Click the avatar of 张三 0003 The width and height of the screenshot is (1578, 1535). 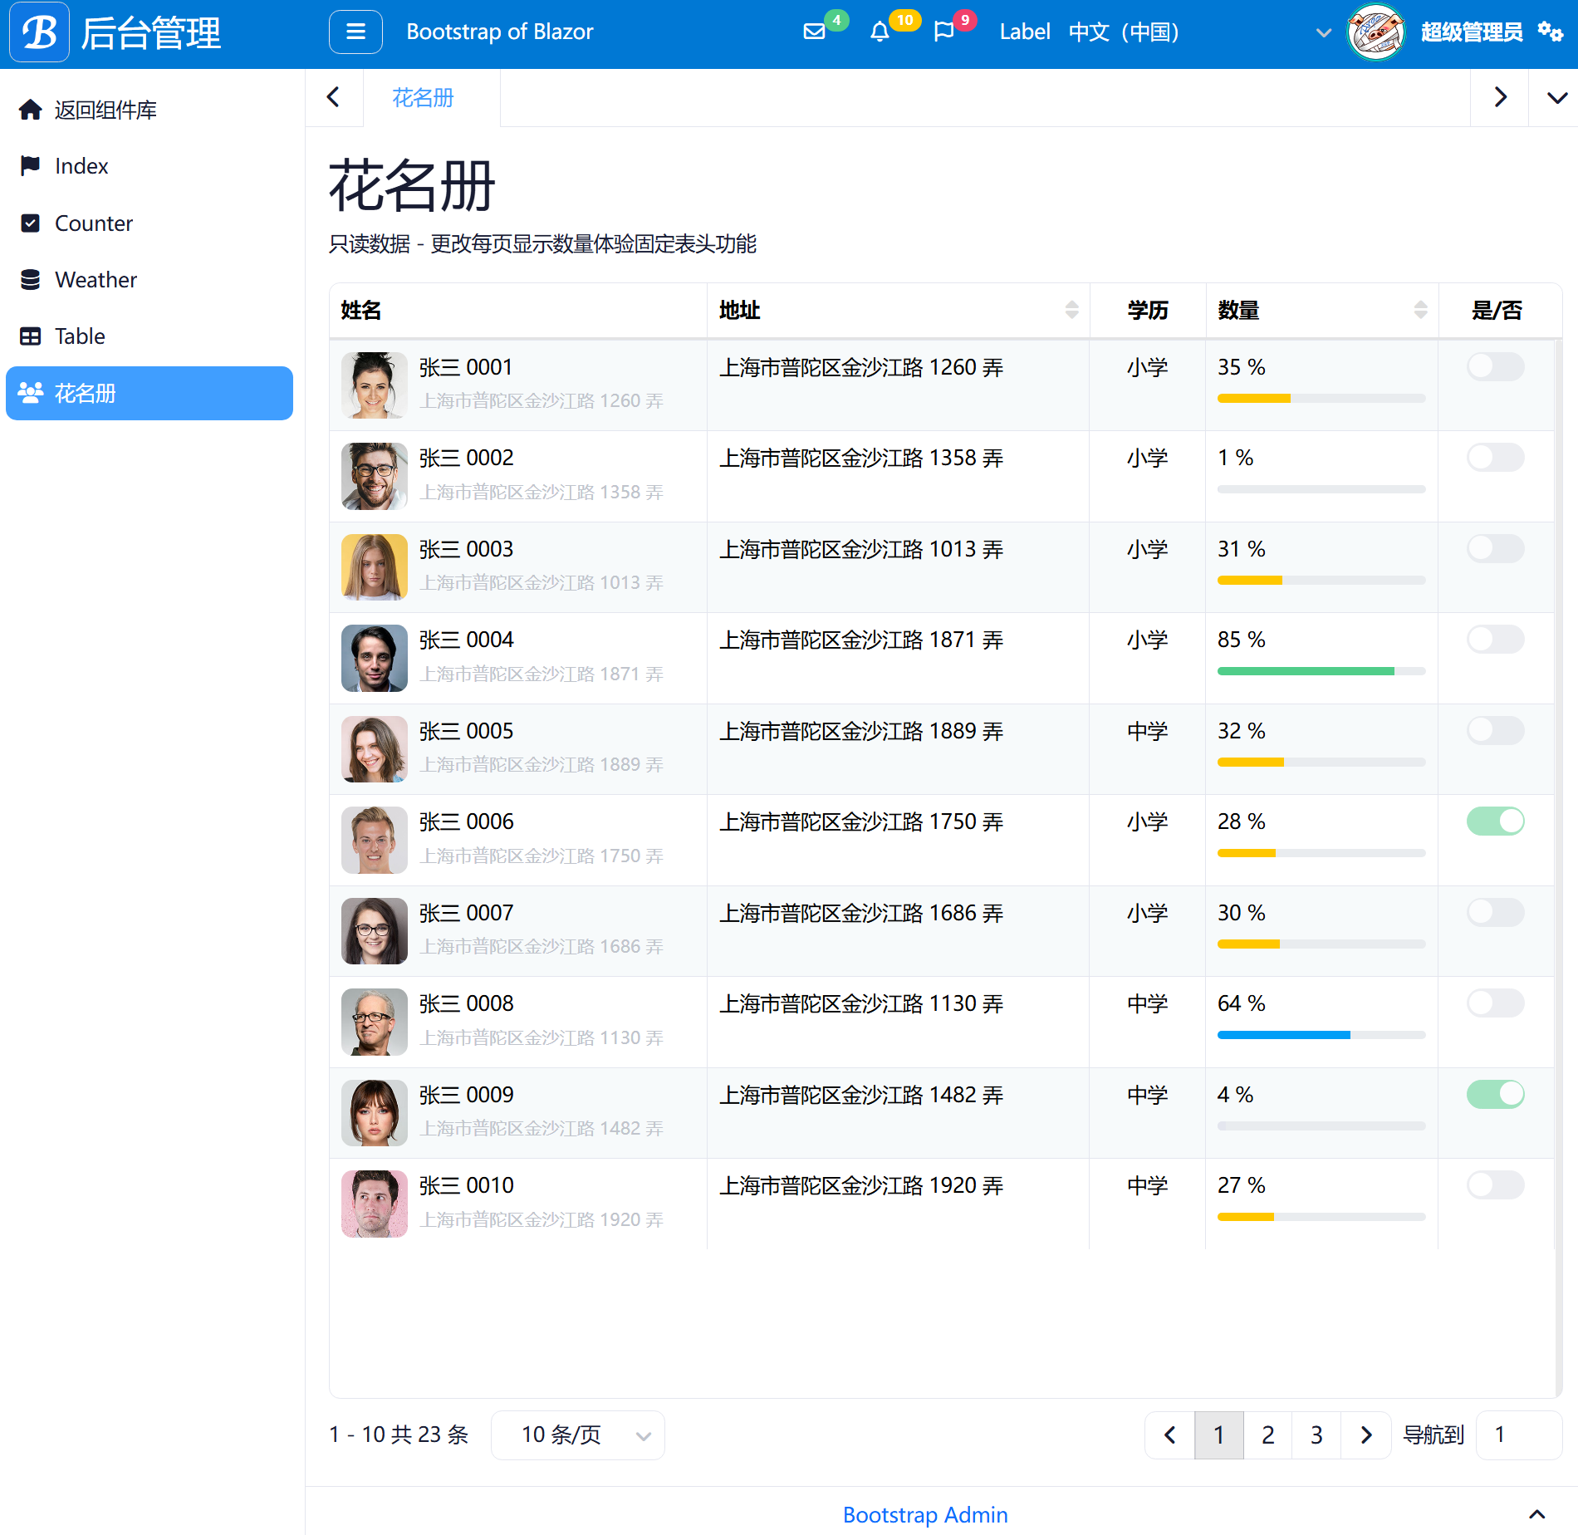375,566
